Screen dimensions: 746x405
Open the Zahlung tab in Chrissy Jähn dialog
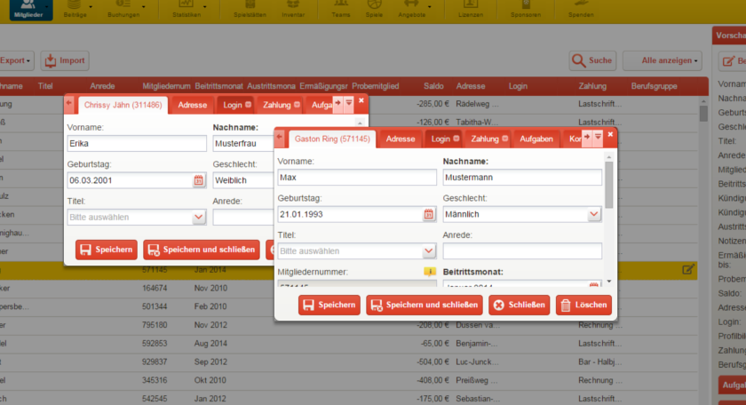click(281, 105)
